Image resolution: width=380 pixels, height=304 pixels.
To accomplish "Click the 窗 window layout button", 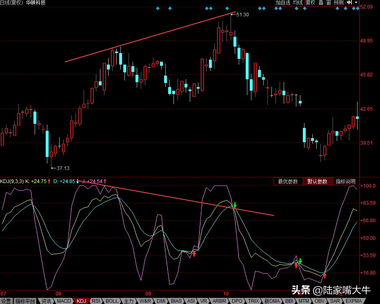I will click(x=329, y=3).
